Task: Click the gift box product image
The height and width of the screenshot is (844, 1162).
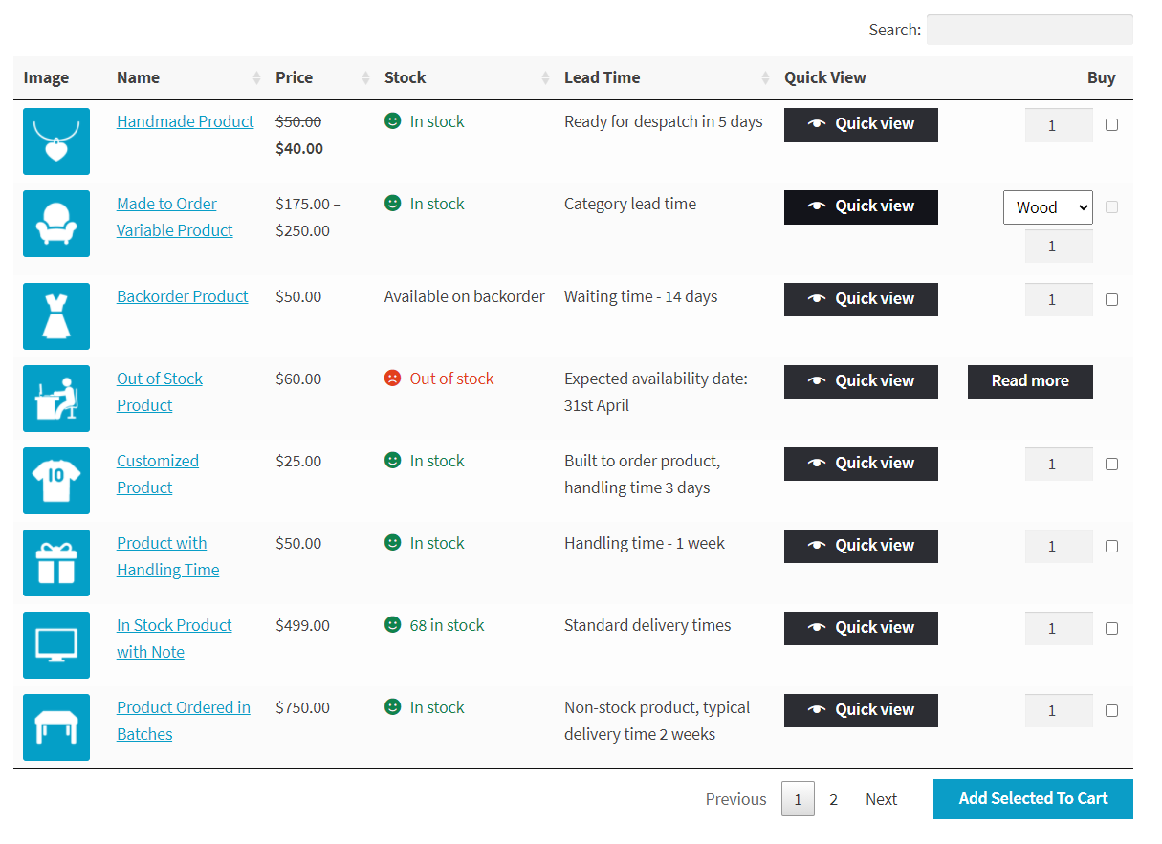Action: (x=56, y=563)
